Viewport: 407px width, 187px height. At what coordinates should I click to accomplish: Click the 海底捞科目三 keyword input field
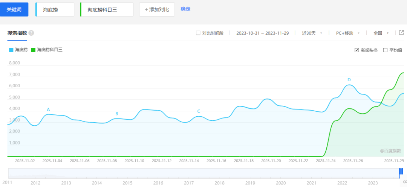pyautogui.click(x=107, y=10)
